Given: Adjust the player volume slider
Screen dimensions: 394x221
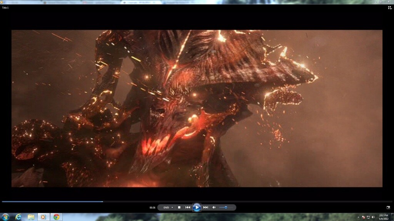Looking at the screenshot, I should (226, 208).
